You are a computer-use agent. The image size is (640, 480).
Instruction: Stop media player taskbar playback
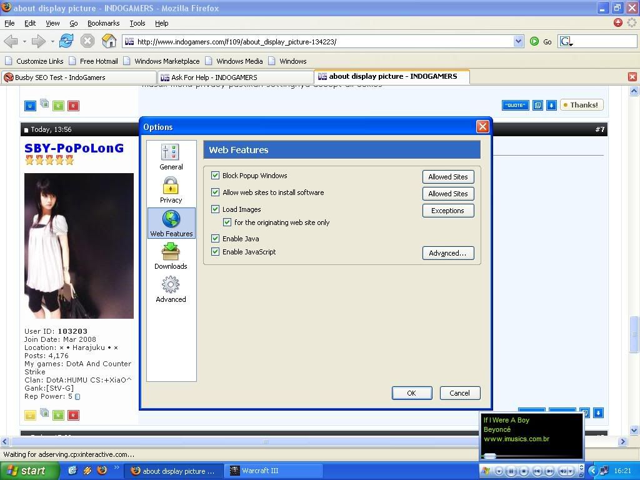click(524, 471)
